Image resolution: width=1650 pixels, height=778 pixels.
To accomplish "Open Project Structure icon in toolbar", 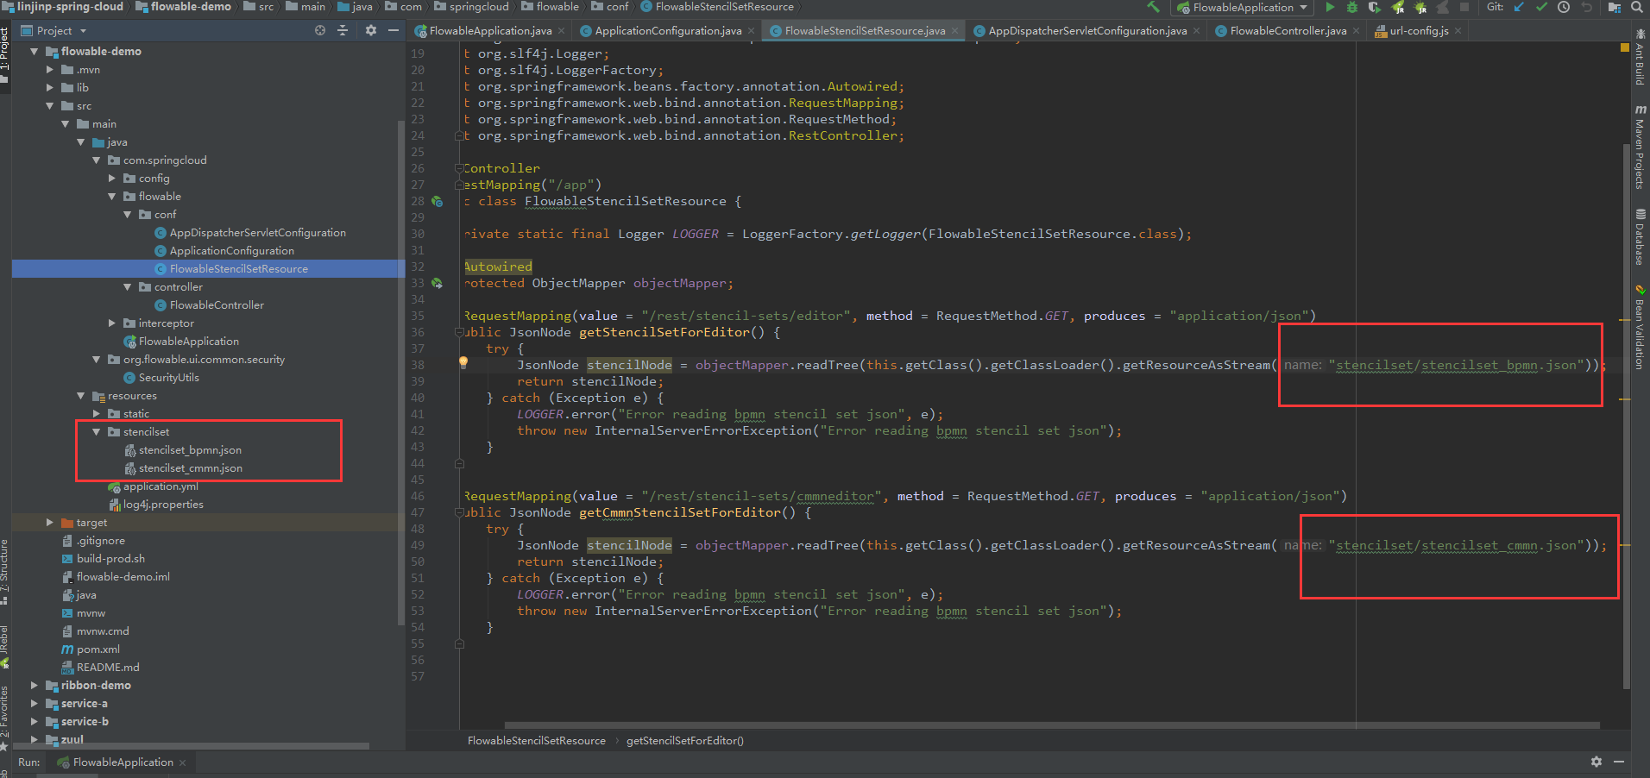I will (x=1615, y=7).
